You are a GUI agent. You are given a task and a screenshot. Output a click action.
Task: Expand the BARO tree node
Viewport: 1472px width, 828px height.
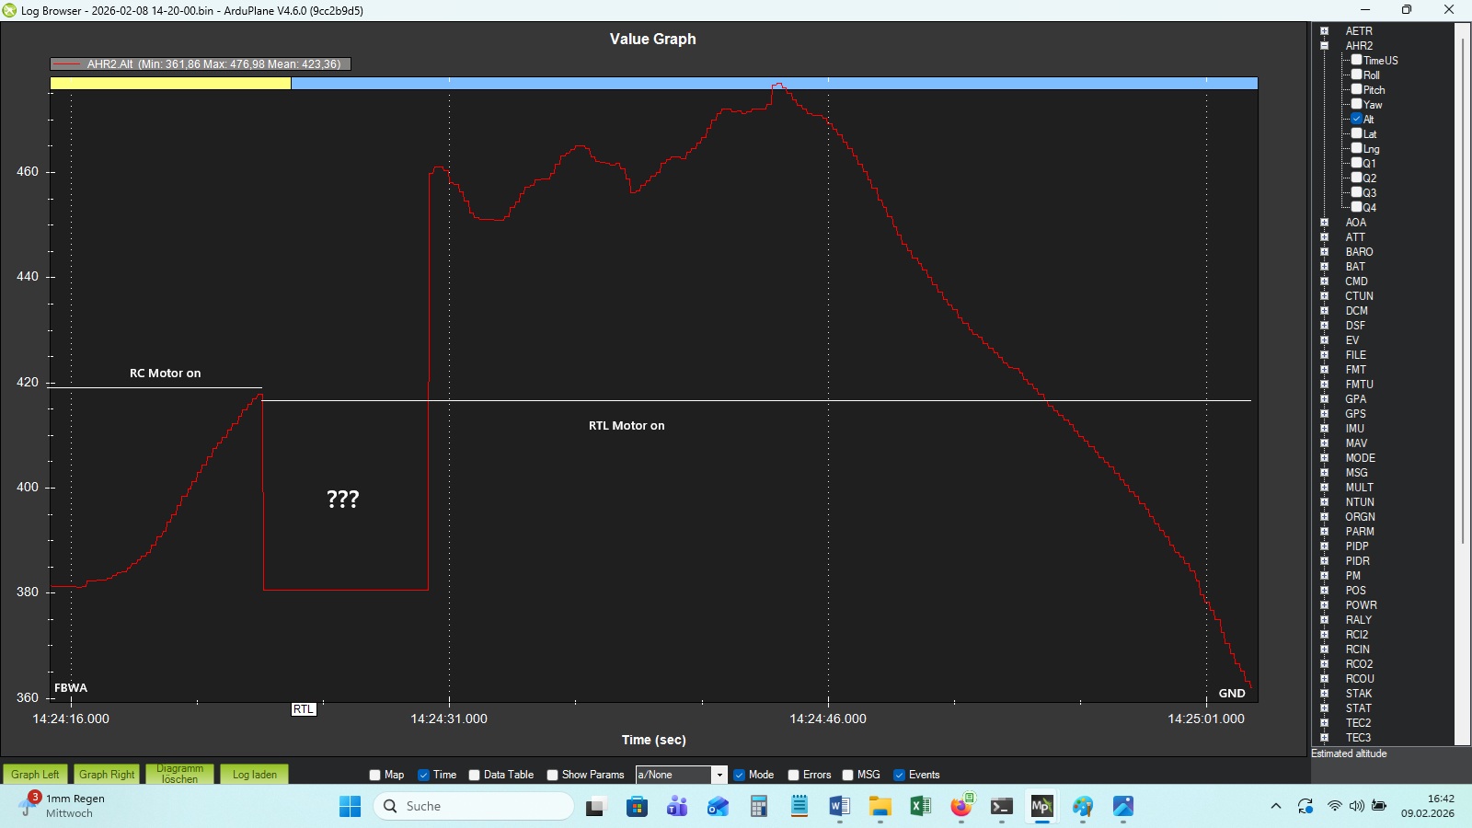click(x=1325, y=251)
